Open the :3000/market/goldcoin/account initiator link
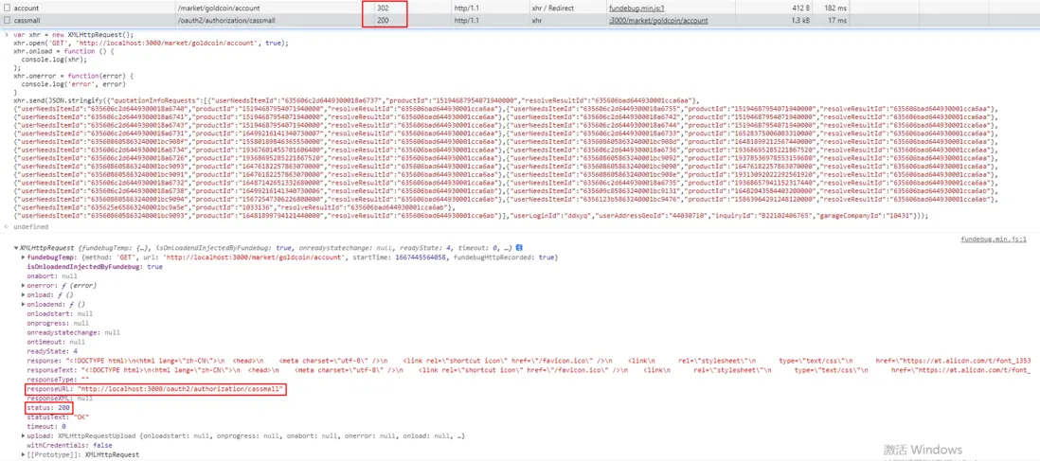Image resolution: width=1040 pixels, height=461 pixels. [x=658, y=21]
